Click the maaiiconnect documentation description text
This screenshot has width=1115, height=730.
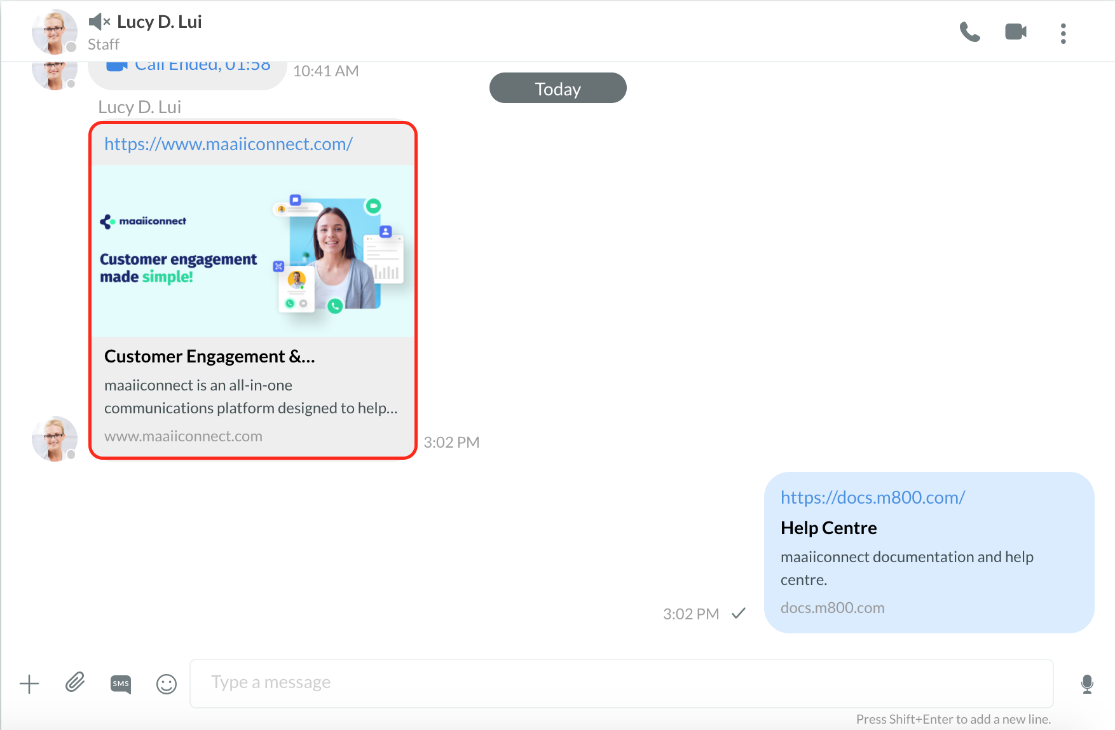click(x=907, y=568)
